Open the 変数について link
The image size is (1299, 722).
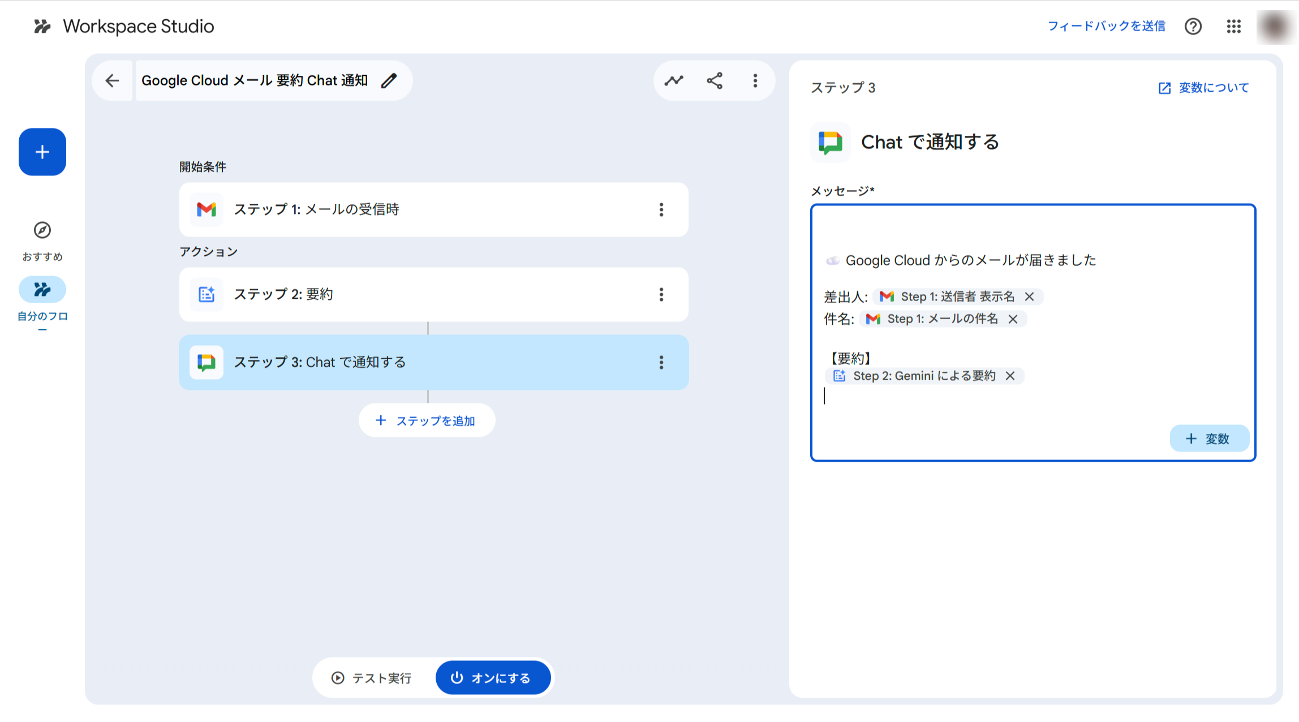(1203, 88)
